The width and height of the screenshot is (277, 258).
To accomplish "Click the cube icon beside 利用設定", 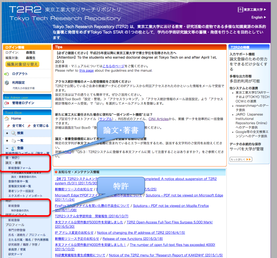I will point(7,83).
